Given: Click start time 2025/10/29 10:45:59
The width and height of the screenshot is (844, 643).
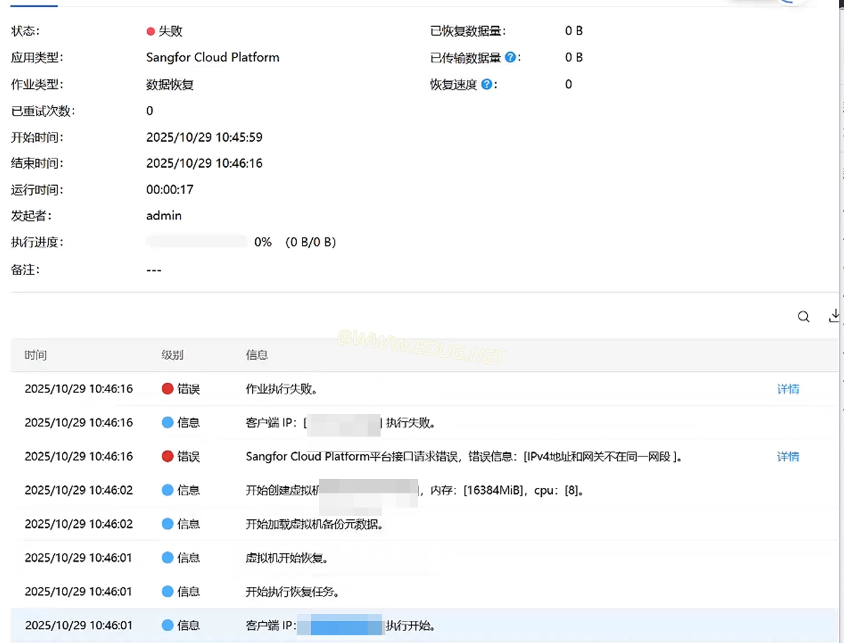Looking at the screenshot, I should pyautogui.click(x=204, y=137).
